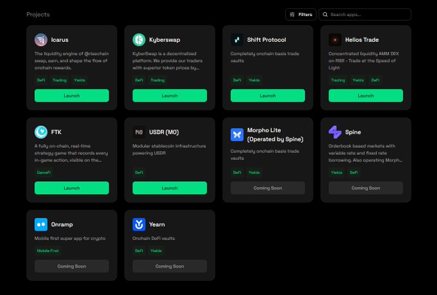Screen dimensions: 437x295
Task: Click the Projects heading
Action: point(38,15)
